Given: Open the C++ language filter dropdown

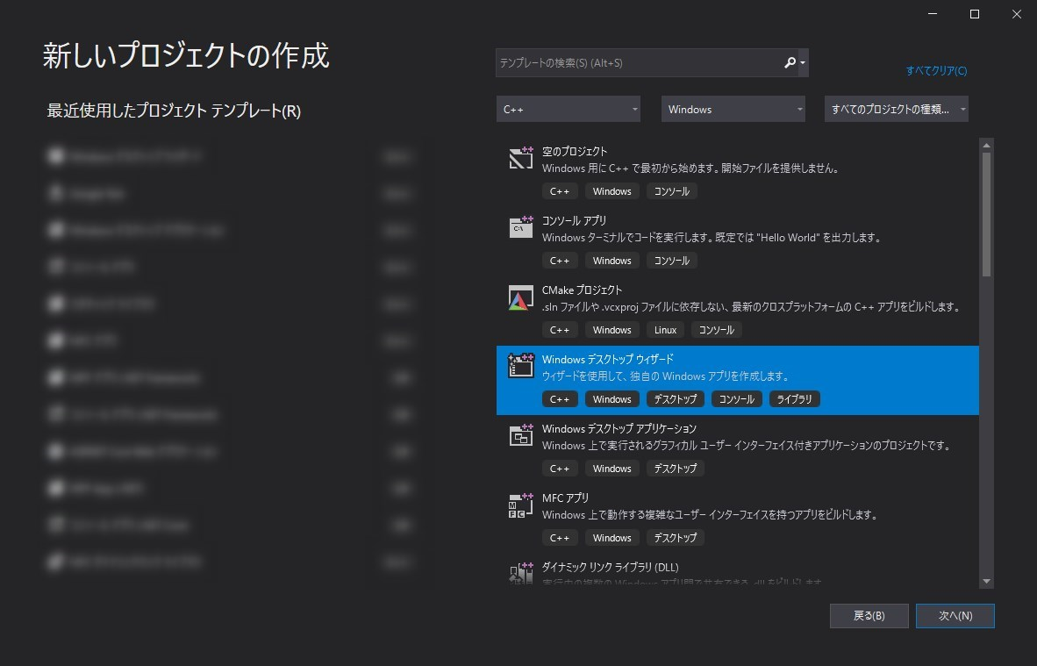Looking at the screenshot, I should (x=569, y=109).
